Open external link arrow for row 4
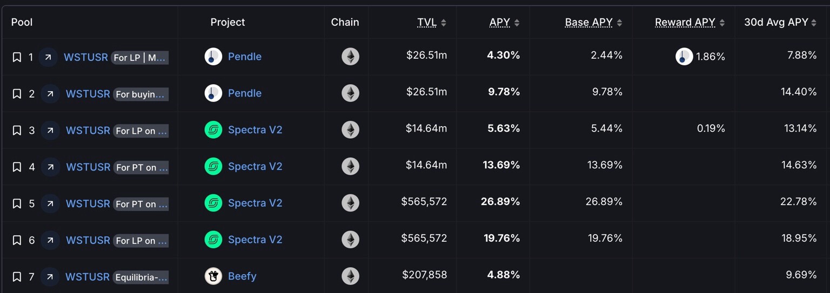The image size is (830, 293). [50, 167]
